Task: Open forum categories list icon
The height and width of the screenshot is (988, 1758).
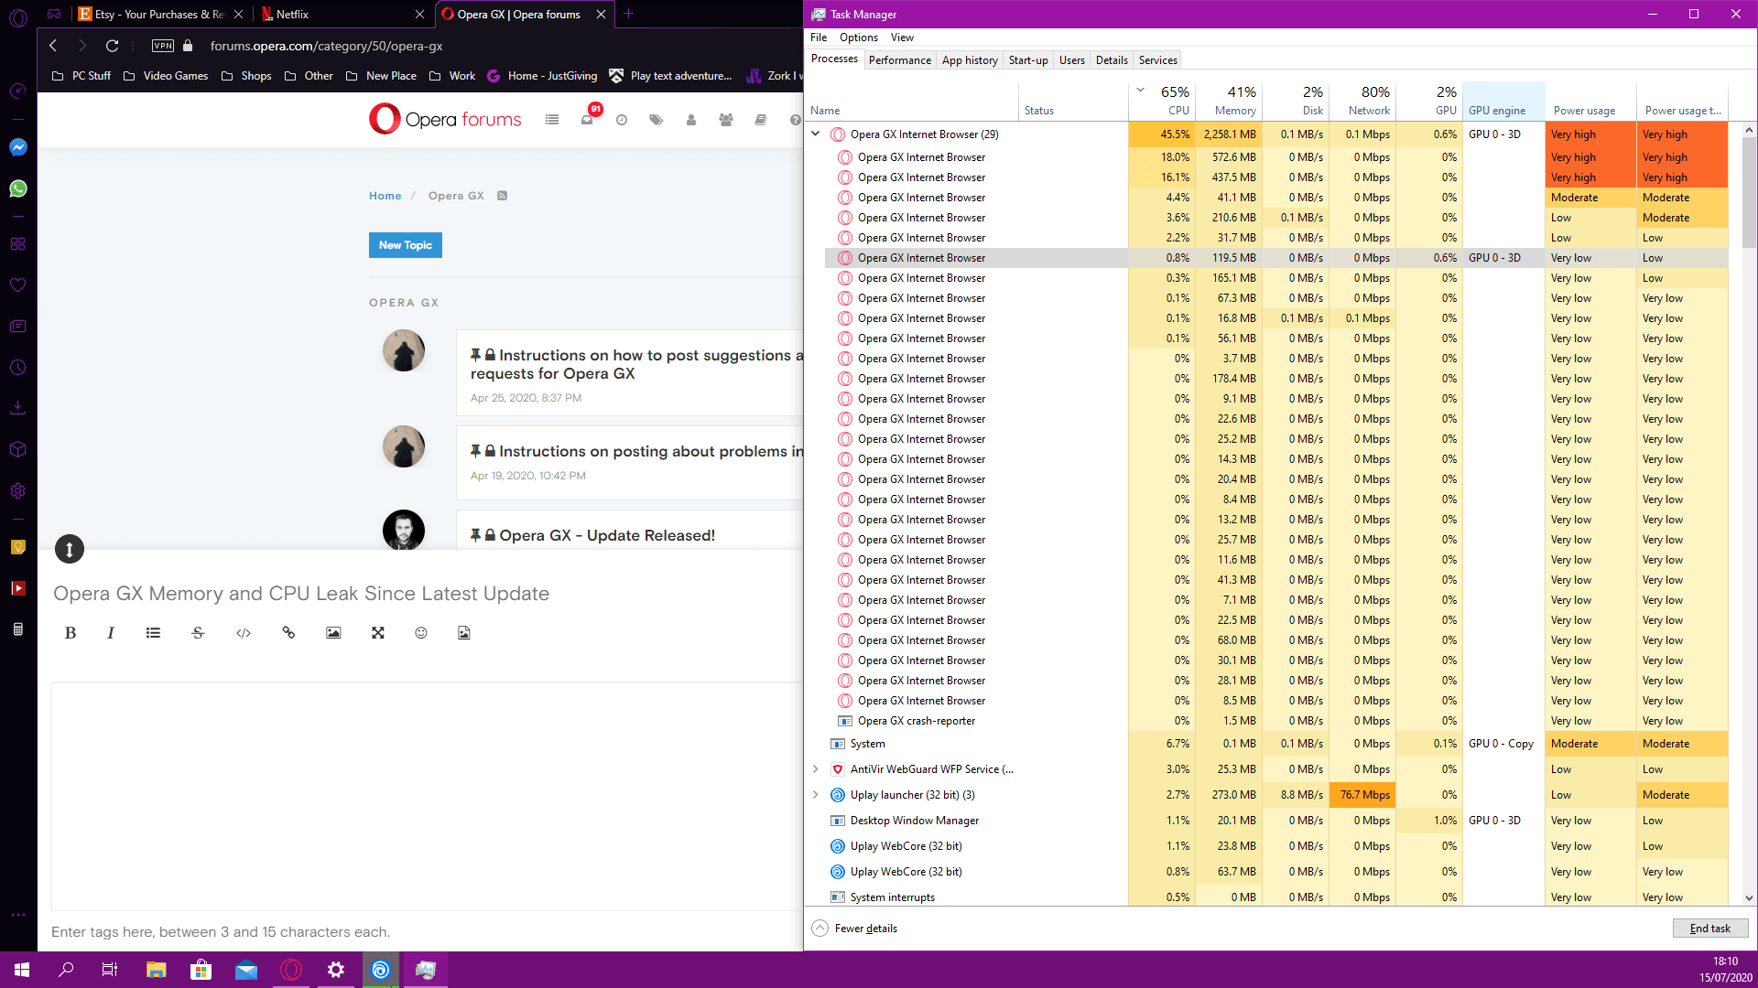Action: point(552,120)
